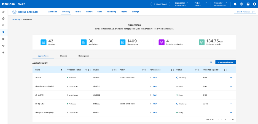Screen dimensions: 258x124
Task: Open the settings gear icon in header
Action: point(241,4)
